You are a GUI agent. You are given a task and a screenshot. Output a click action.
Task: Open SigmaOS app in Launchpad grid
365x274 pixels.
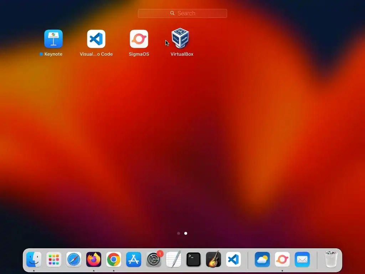click(139, 39)
